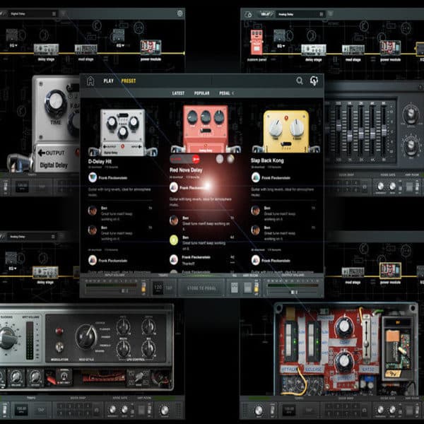Open the settings gear icon at top

click(x=179, y=13)
